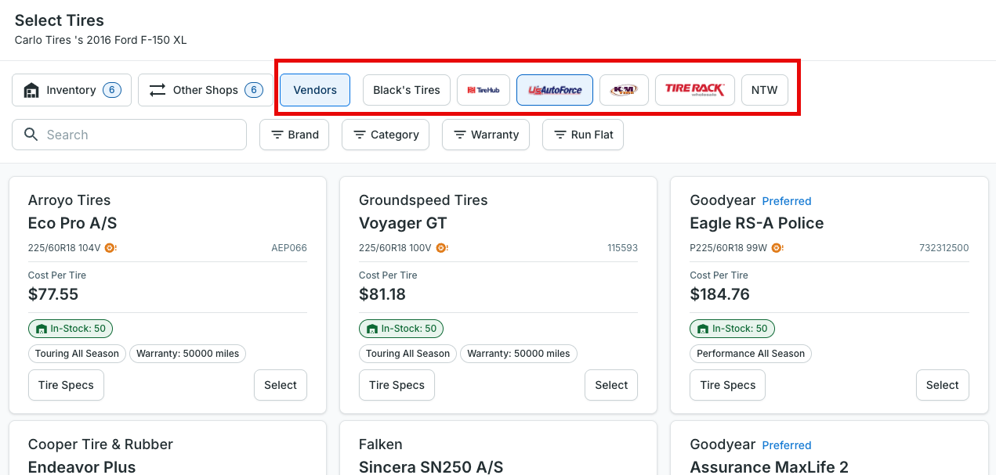Click the orange sensor icon on Voyager GT
Viewport: 996px width, 475px height.
pyautogui.click(x=442, y=248)
